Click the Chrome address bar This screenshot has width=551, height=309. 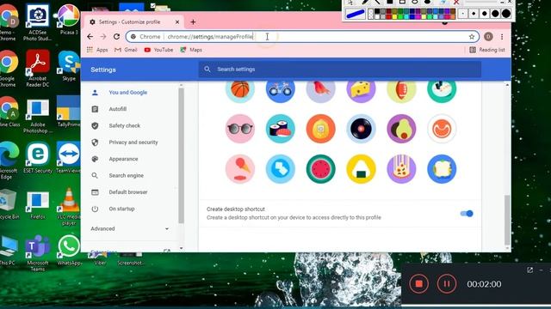[302, 36]
